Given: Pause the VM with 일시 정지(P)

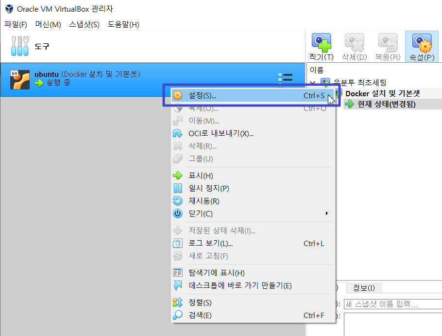Looking at the screenshot, I should click(253, 188).
